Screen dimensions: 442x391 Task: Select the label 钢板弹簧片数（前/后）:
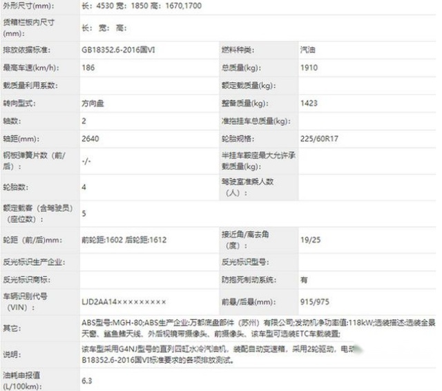point(34,161)
